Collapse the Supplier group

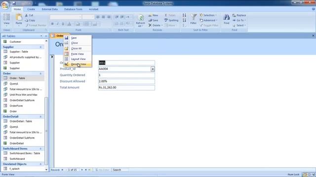[40, 47]
